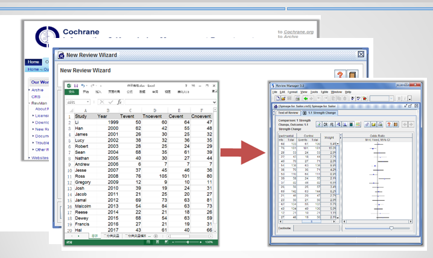Click the insert function fx icon in Excel

119,102
